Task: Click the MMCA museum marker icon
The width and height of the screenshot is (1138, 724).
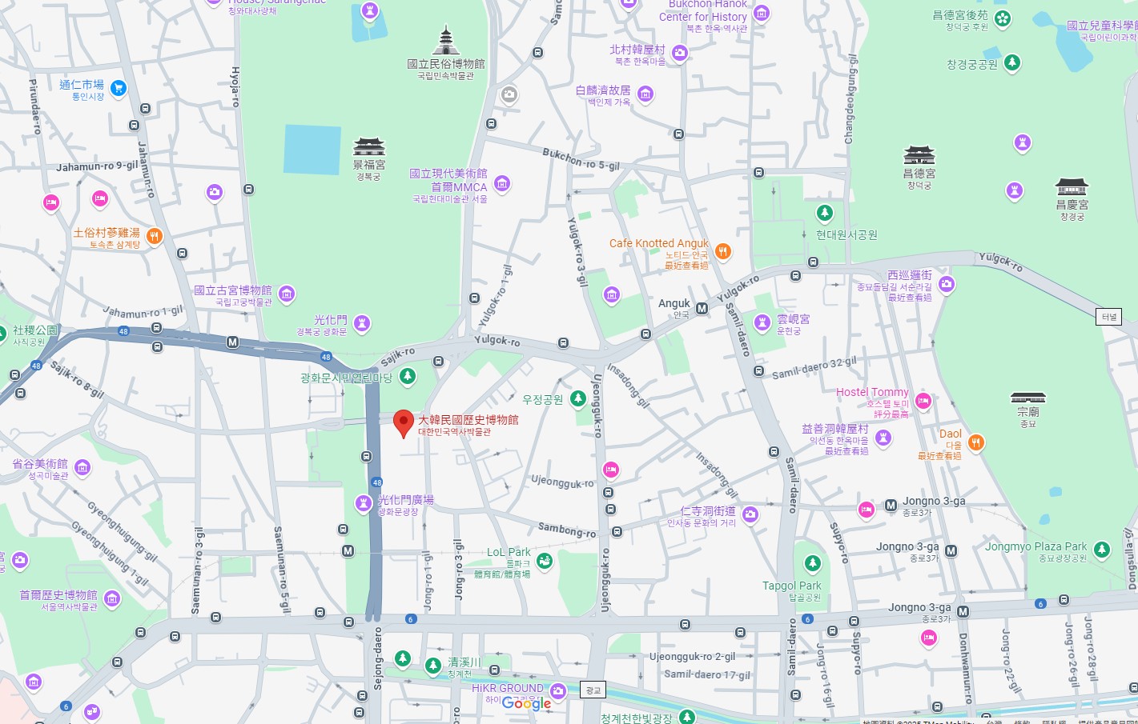Action: pos(502,184)
